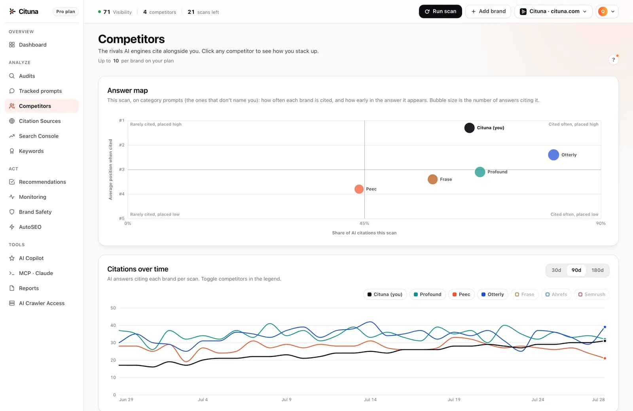Click the Cituna brand favicon in selector
Viewport: 633px width, 411px height.
(x=523, y=11)
